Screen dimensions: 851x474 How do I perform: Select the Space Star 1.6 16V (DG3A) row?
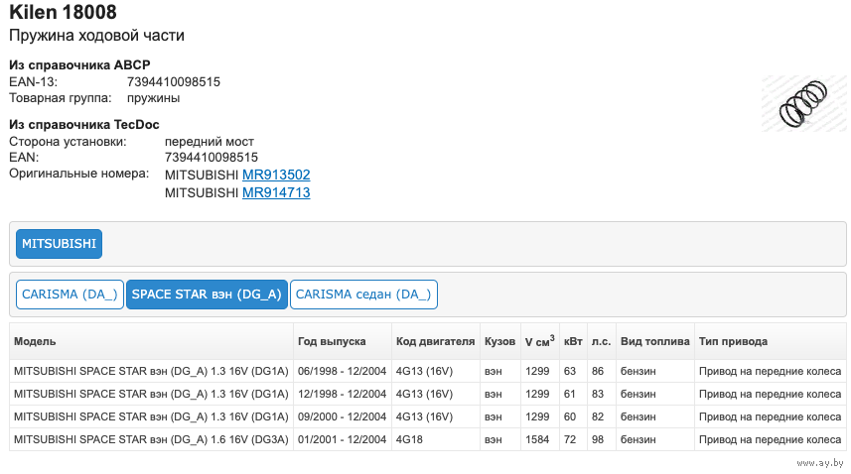(151, 439)
